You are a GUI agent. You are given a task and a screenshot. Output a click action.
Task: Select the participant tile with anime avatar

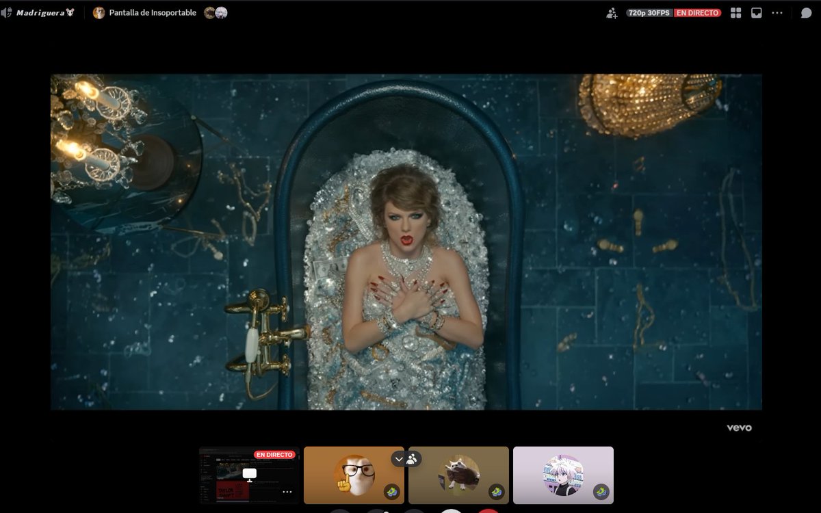563,475
